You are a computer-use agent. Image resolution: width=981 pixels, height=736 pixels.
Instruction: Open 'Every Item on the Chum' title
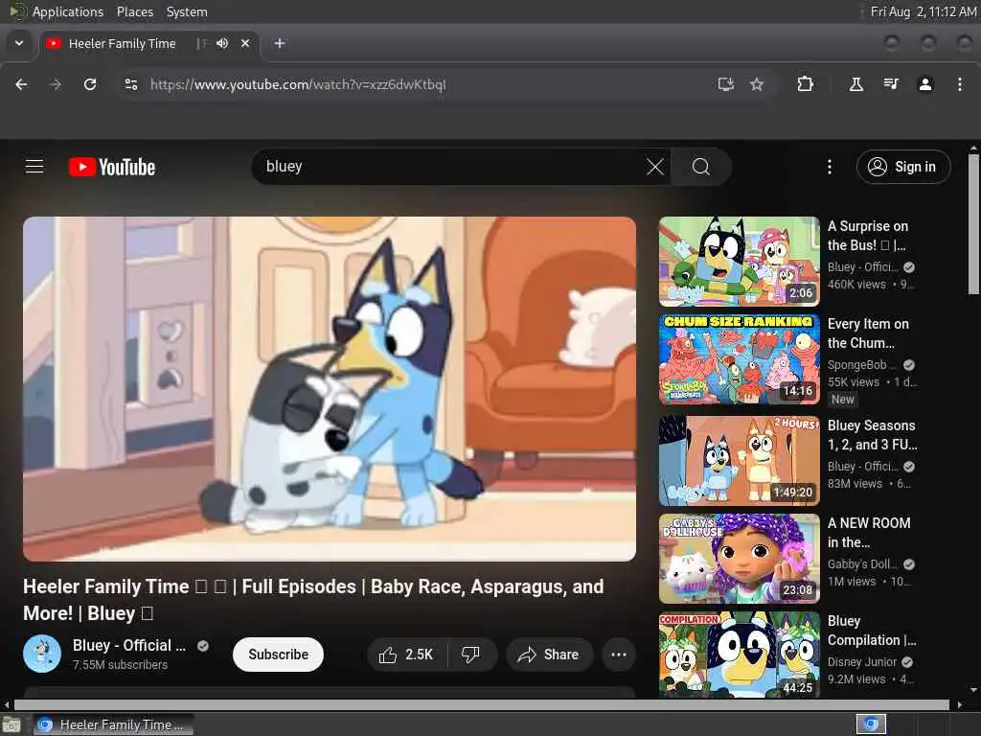pyautogui.click(x=868, y=333)
